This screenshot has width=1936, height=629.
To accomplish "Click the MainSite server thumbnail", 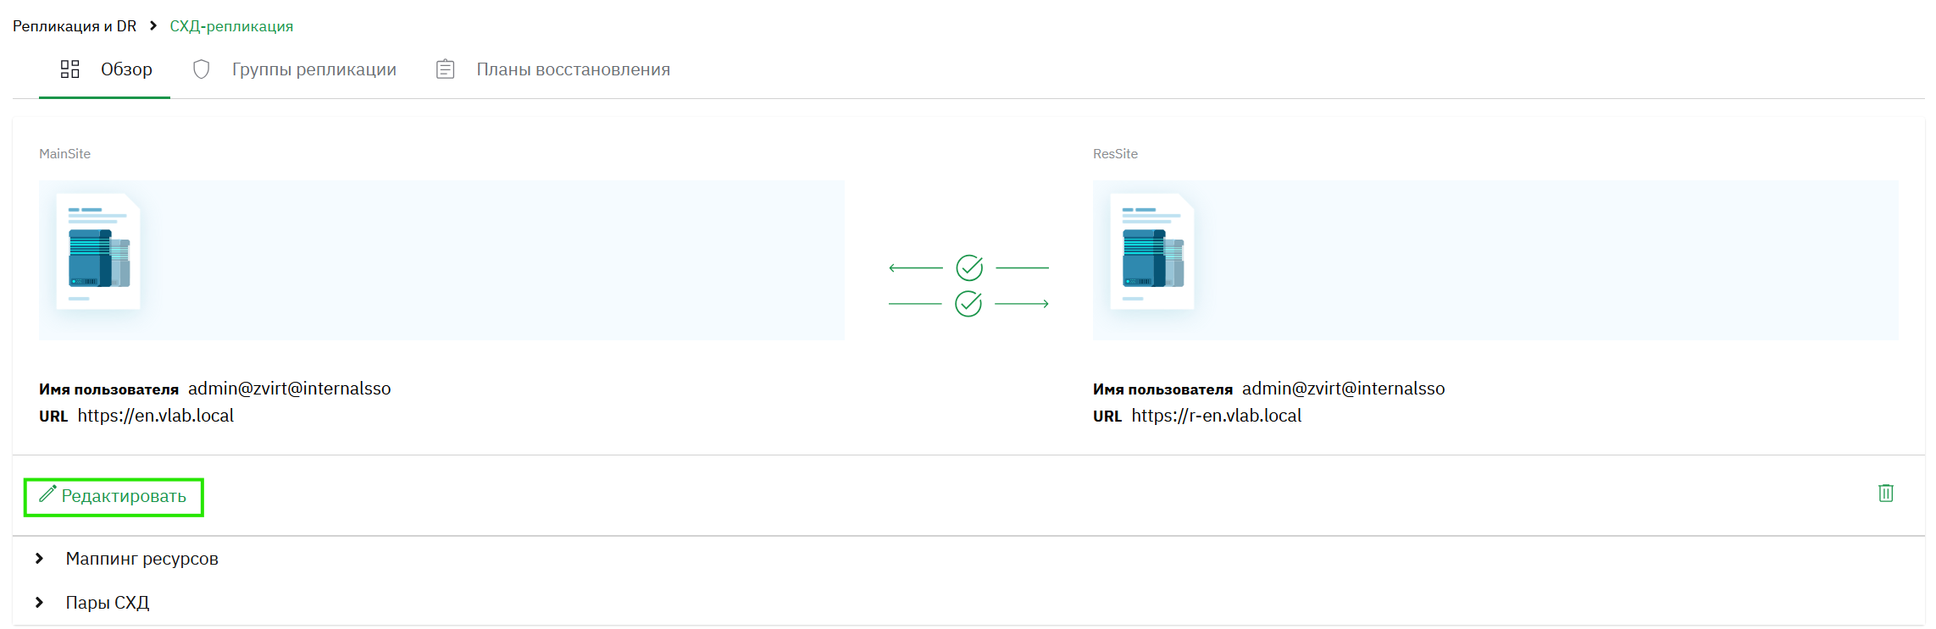I will (x=98, y=251).
